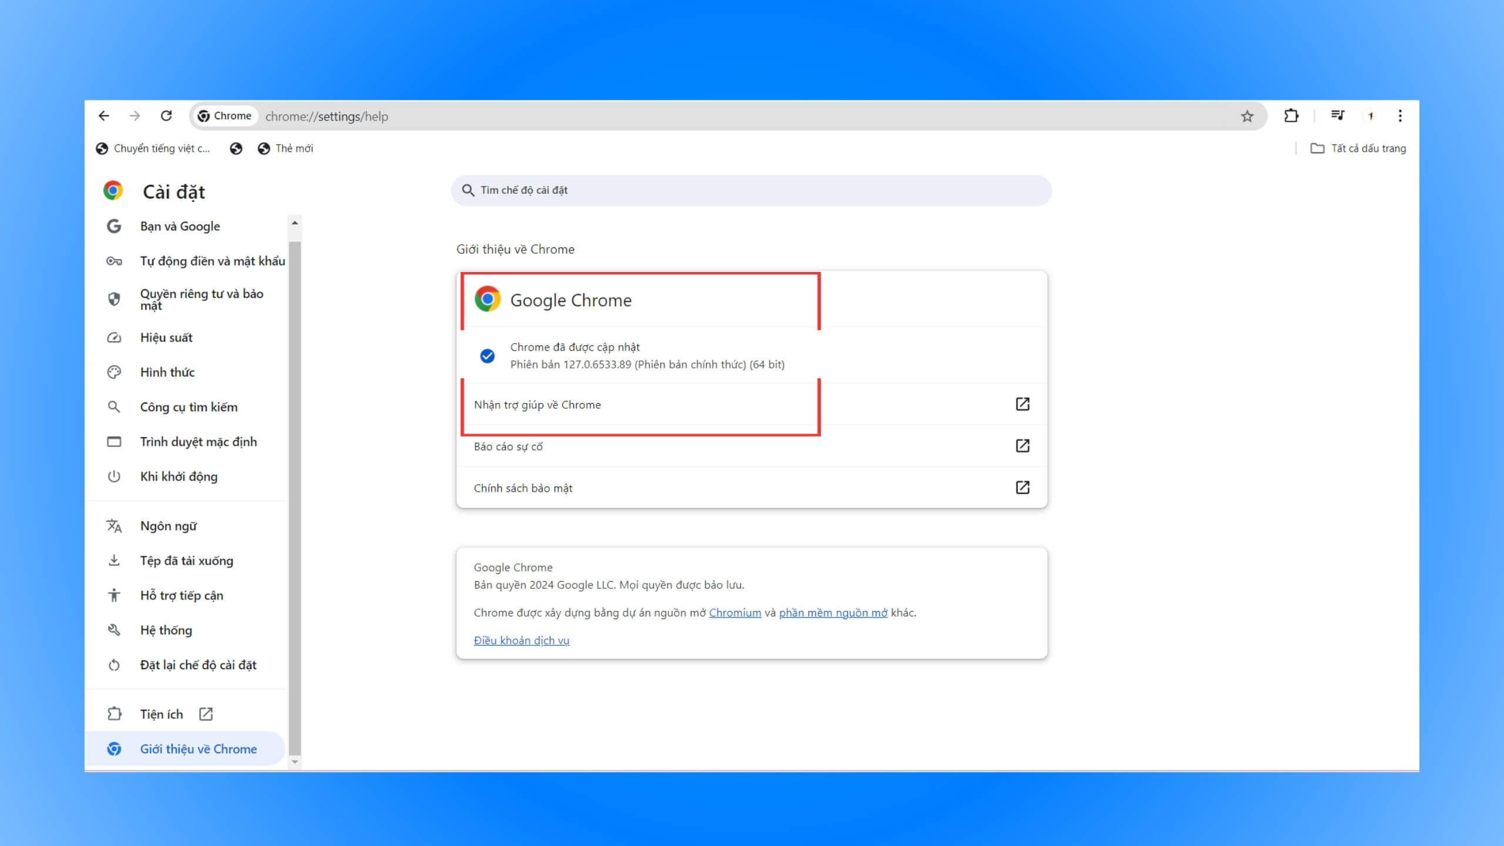1504x846 pixels.
Task: Open Hình thức settings panel
Action: [x=167, y=372]
